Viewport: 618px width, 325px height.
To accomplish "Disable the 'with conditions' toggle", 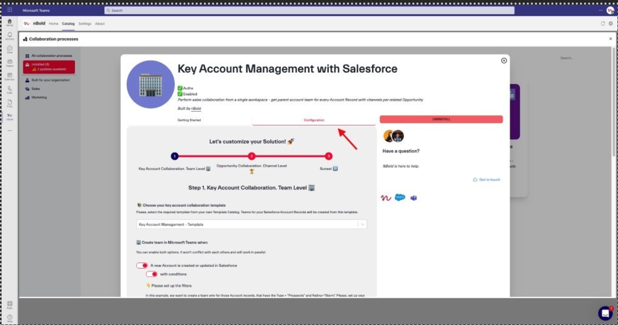I will click(x=151, y=274).
